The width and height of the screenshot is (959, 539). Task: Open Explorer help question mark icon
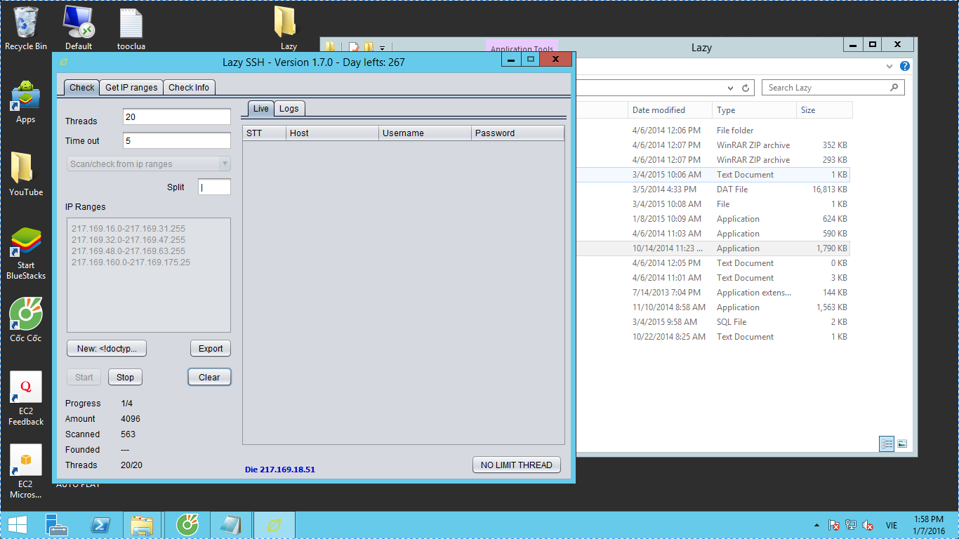tap(905, 66)
